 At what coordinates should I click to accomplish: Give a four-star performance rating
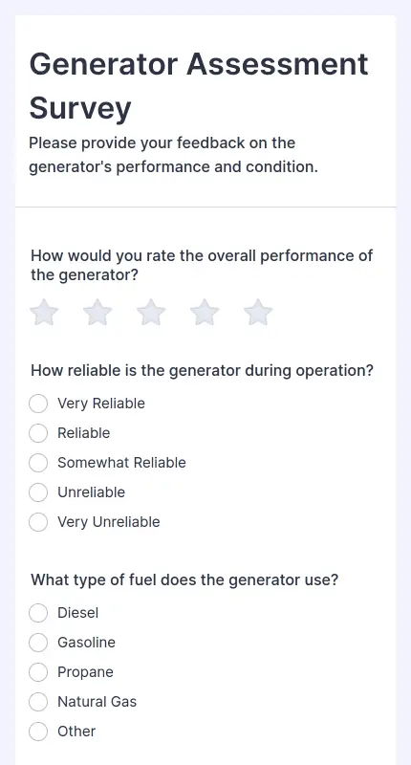point(205,313)
